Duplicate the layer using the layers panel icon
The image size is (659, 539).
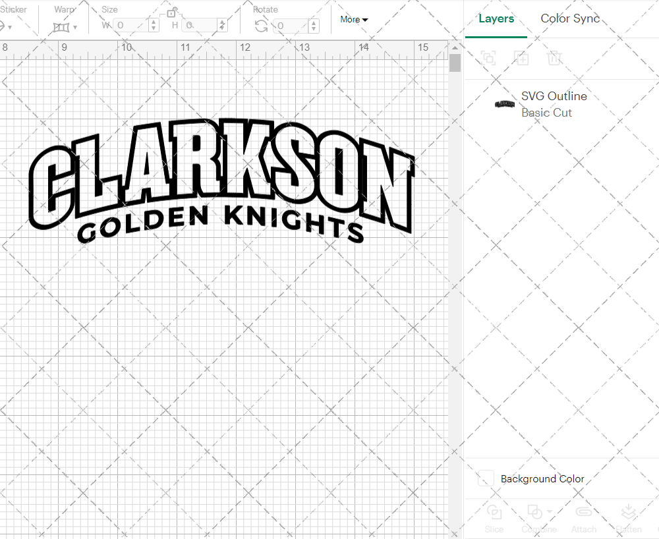click(x=521, y=58)
